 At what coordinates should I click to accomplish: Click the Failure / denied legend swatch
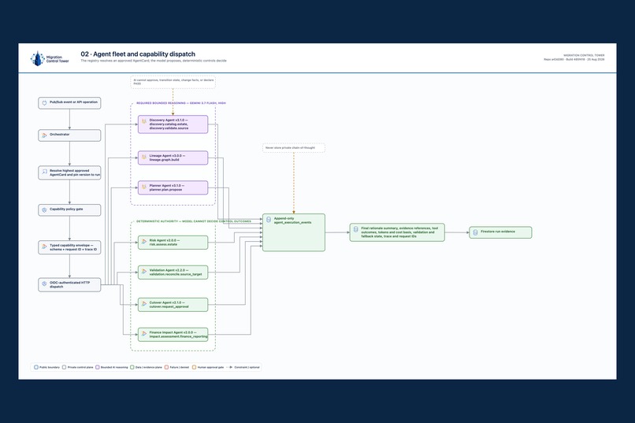pyautogui.click(x=166, y=367)
